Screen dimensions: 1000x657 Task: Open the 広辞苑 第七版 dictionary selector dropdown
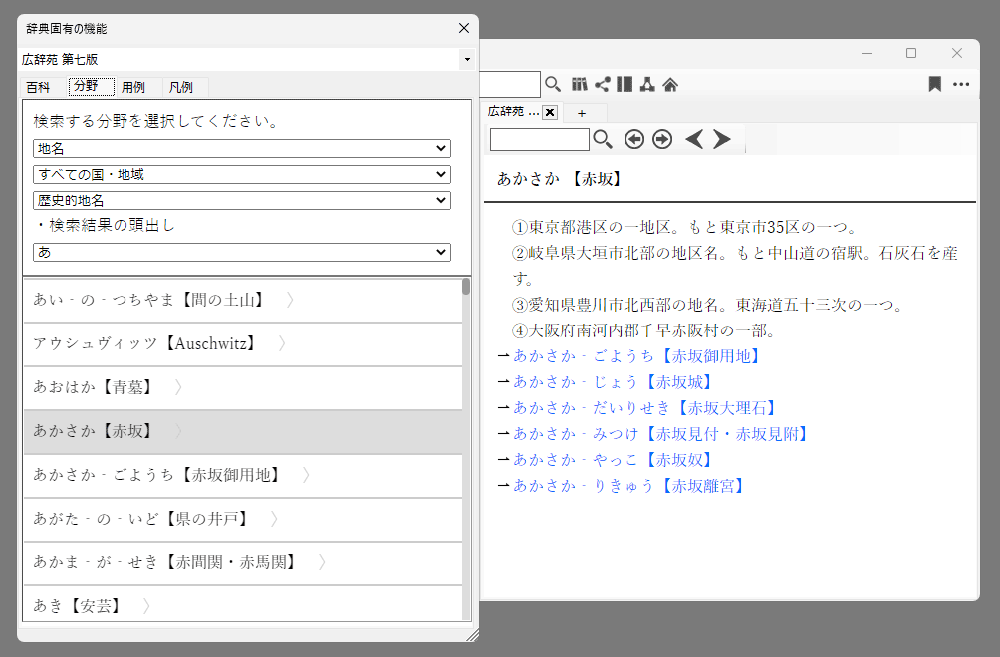467,60
